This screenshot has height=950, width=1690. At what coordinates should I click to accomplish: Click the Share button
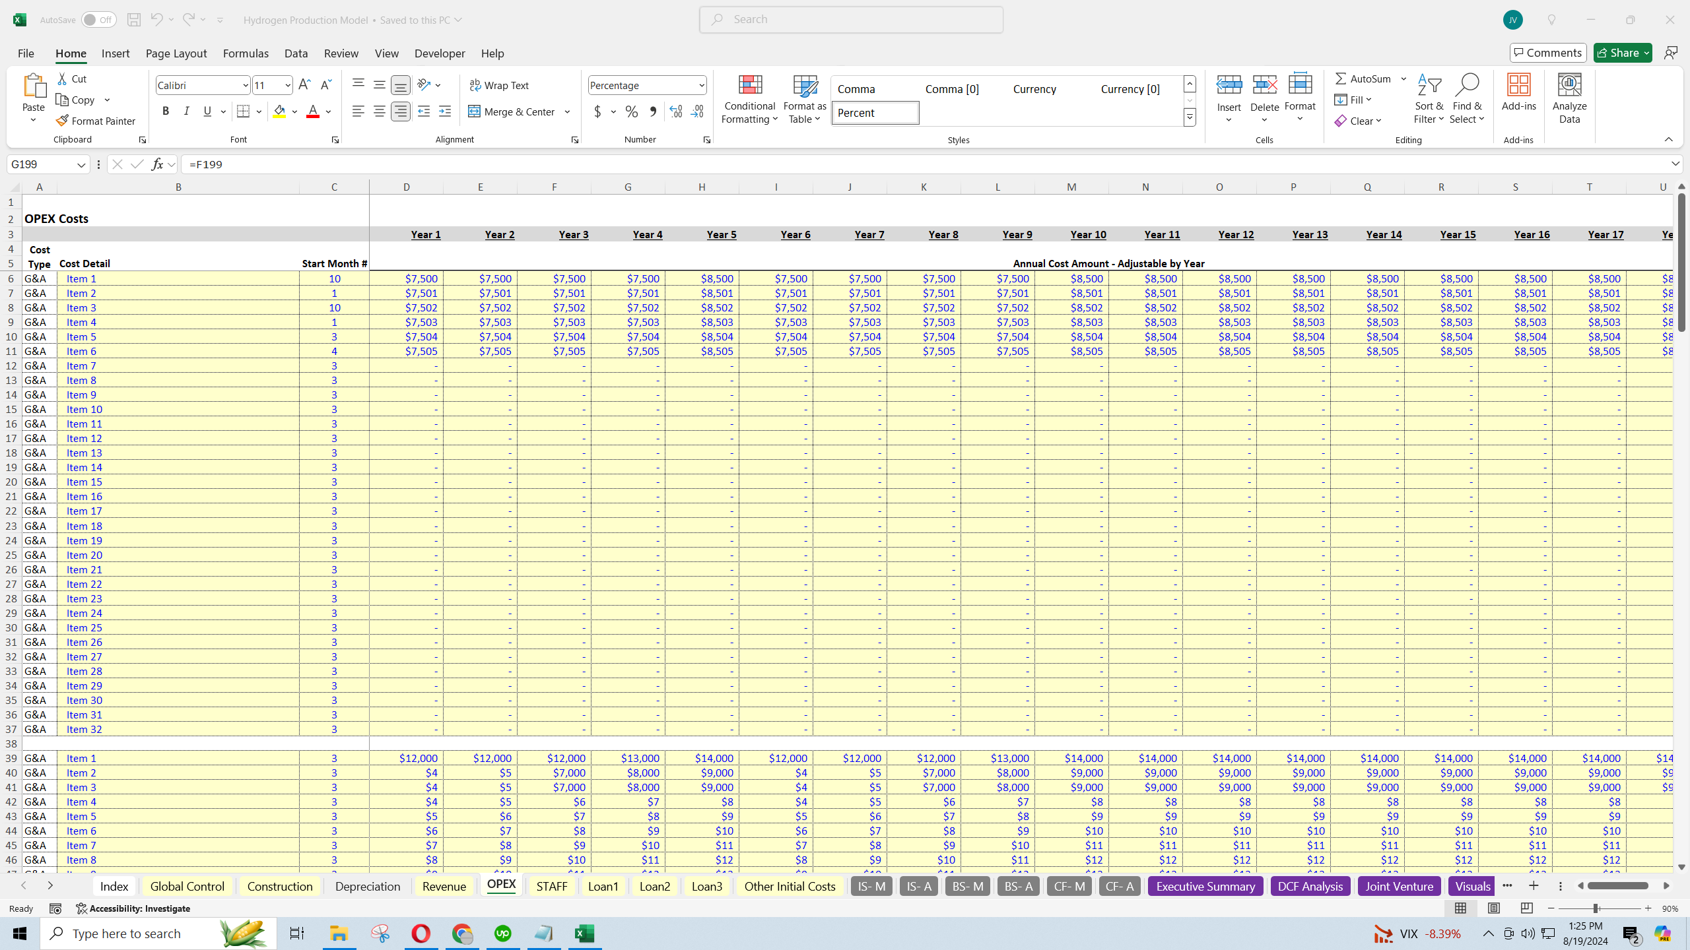click(x=1622, y=53)
